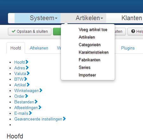Select Categorieën in the Artikelen menu

pos(90,45)
